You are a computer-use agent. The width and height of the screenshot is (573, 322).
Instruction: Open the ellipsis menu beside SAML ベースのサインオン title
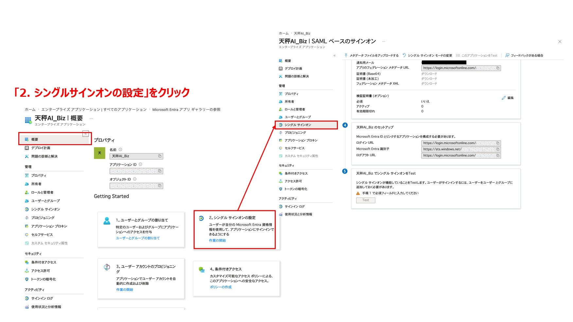384,42
